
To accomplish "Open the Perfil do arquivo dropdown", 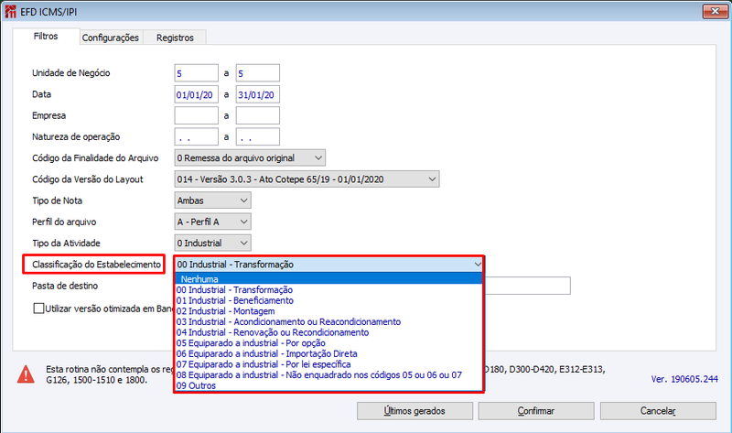I will (213, 222).
